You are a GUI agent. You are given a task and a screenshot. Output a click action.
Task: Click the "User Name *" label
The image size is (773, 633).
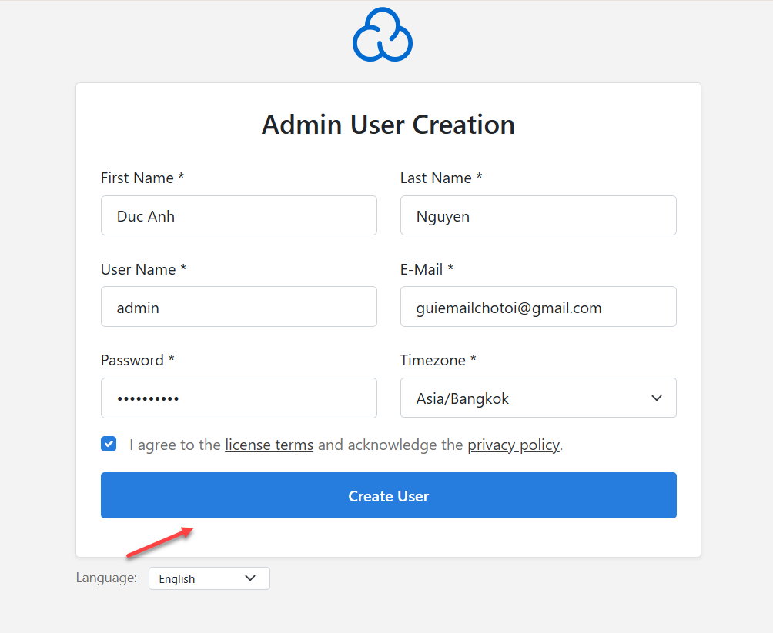143,269
